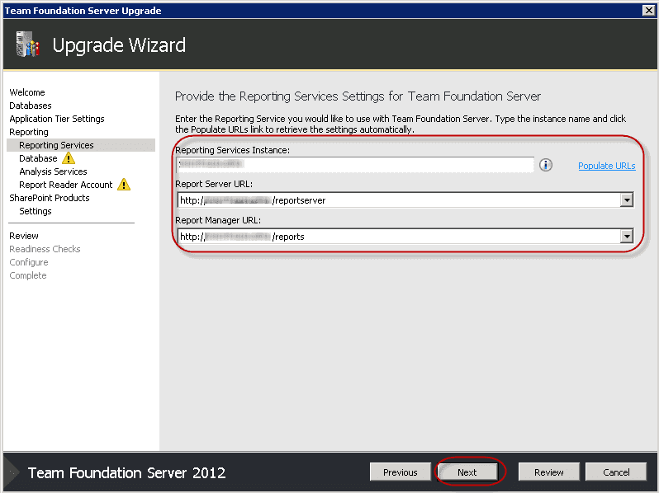Open the Analysis Services page

[53, 171]
